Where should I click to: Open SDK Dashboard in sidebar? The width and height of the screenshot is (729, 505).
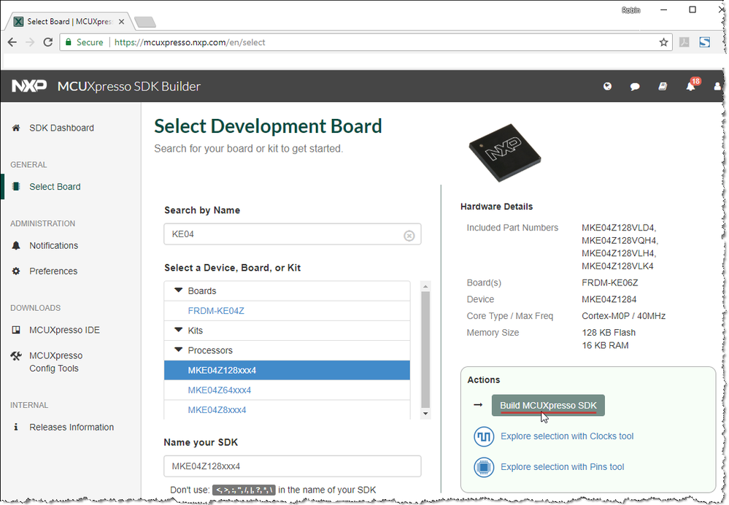61,128
